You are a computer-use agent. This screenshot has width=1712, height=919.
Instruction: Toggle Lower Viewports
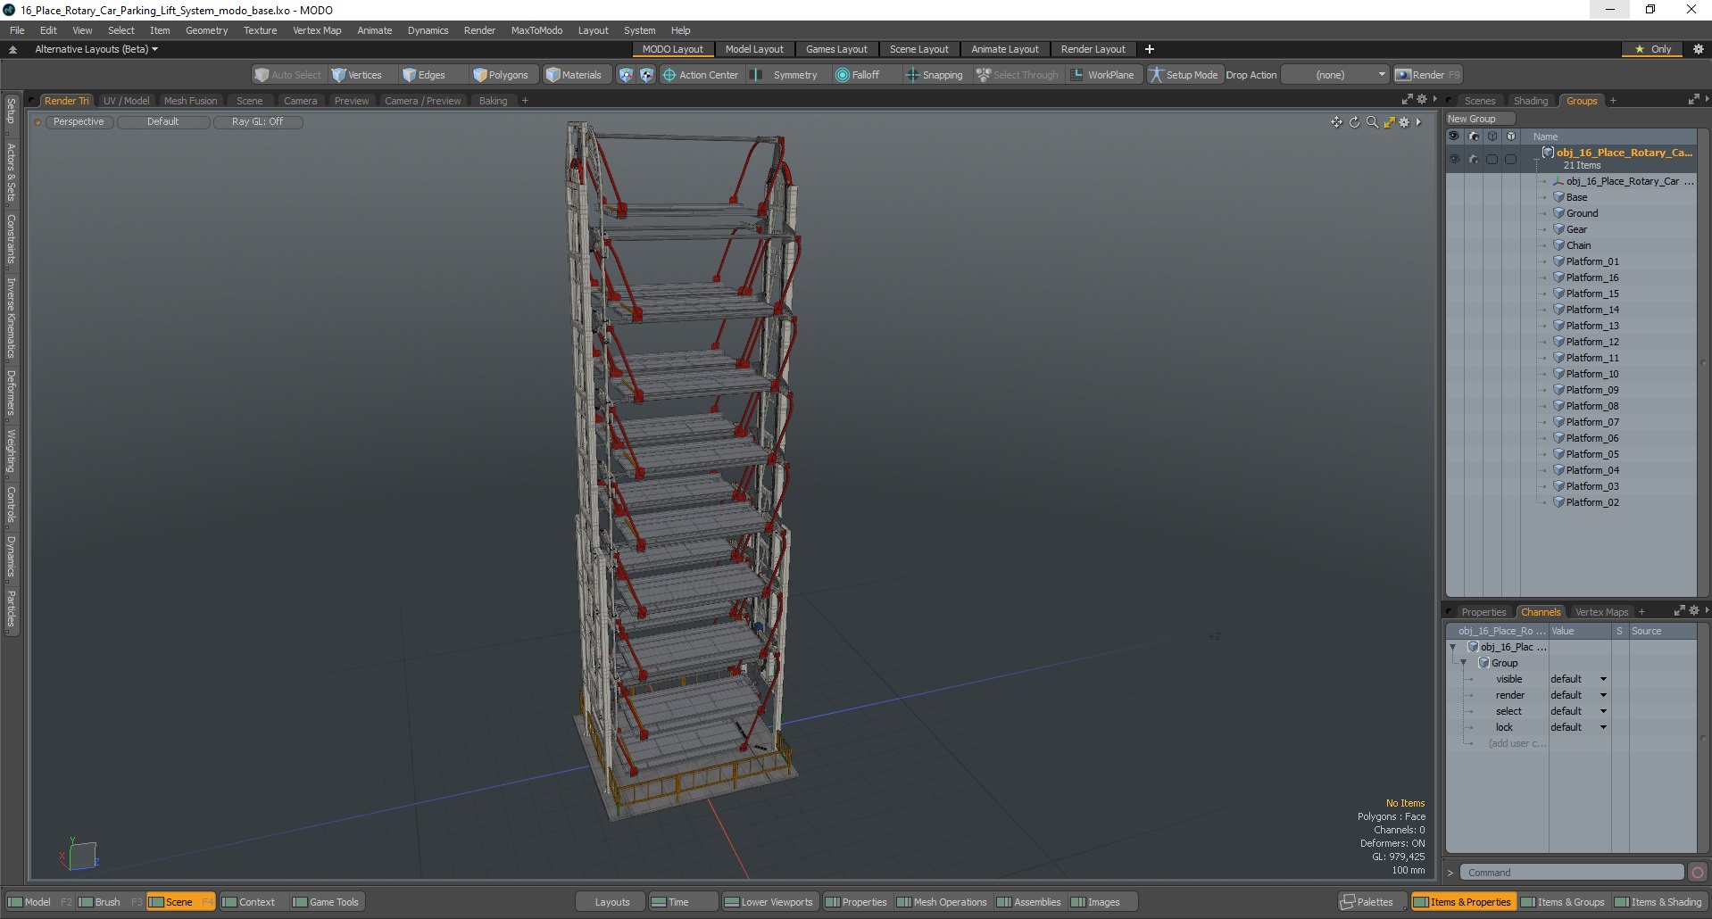[769, 902]
